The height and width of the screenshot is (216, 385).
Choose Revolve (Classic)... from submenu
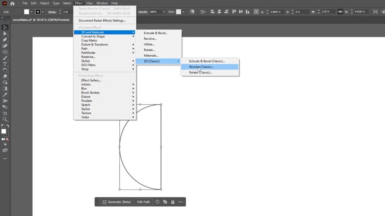[201, 67]
